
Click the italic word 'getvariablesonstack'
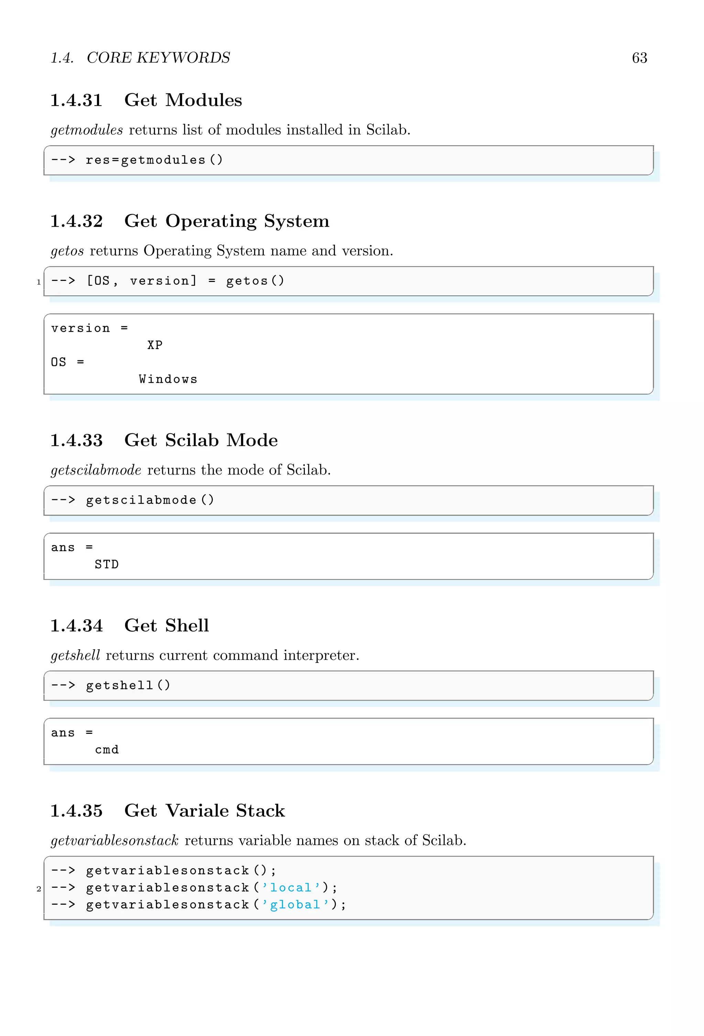[114, 841]
